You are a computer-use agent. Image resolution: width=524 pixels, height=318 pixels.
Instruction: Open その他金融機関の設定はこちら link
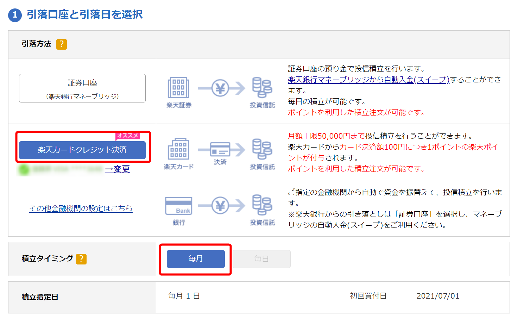pyautogui.click(x=81, y=208)
